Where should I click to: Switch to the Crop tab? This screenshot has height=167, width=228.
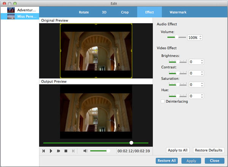tap(125, 12)
